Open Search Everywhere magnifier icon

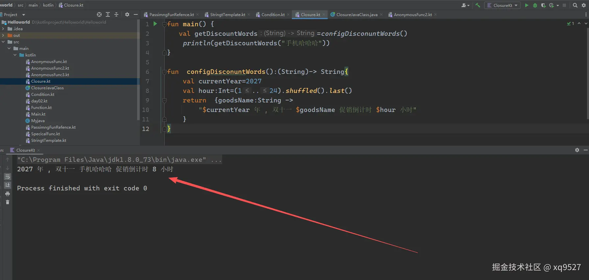pos(575,5)
